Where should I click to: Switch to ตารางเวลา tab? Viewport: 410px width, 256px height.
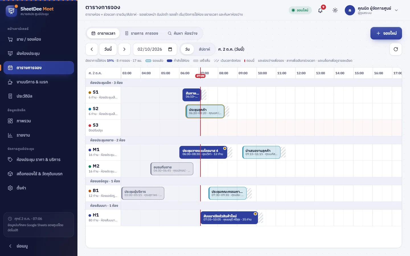(103, 33)
